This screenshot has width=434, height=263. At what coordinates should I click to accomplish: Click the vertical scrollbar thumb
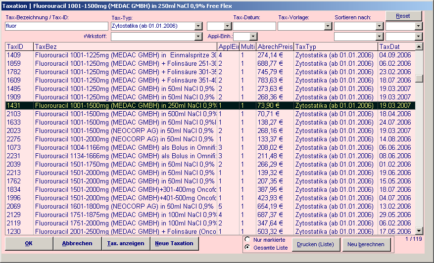[x=419, y=78]
